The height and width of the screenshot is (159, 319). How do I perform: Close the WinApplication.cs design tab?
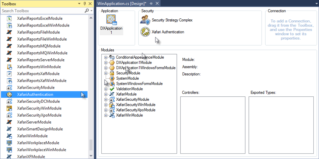pyautogui.click(x=157, y=4)
